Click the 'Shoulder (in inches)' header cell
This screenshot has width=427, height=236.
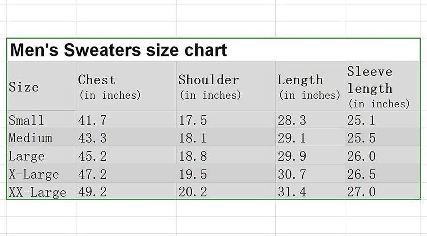click(209, 87)
